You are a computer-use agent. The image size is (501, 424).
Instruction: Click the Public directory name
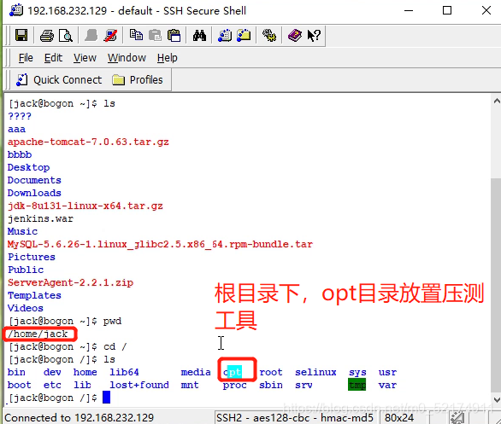coord(26,270)
